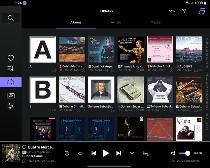Open settings sliders icon in sidebar

[x=11, y=106]
